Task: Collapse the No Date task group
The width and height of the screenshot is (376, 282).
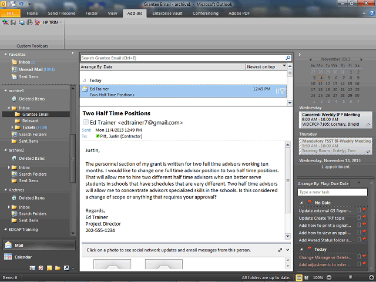Action: tap(301, 203)
